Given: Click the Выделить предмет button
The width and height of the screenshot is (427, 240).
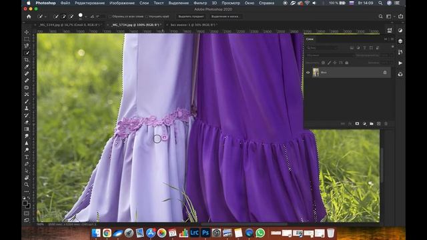Looking at the screenshot, I should tap(191, 17).
